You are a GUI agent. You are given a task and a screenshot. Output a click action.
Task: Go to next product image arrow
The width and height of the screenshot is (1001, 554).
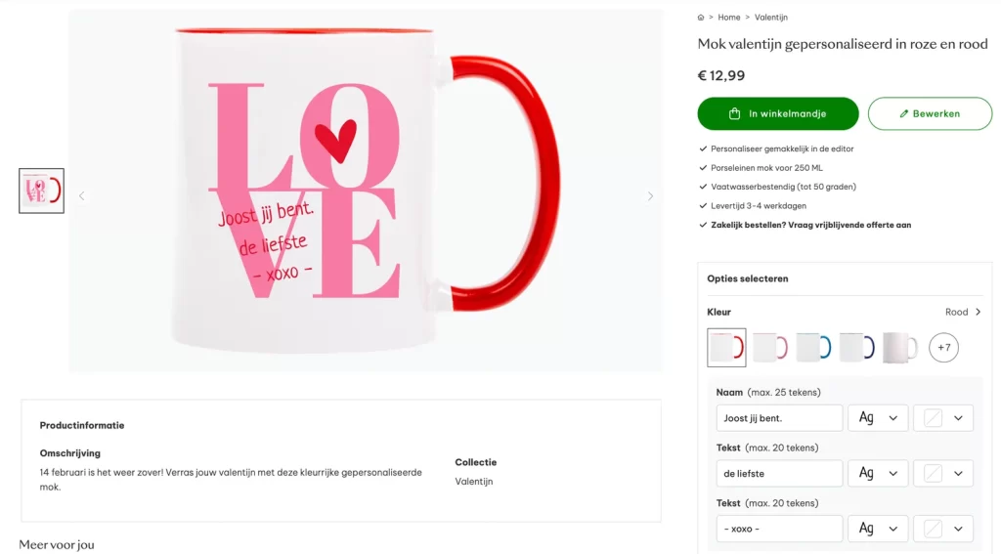(x=650, y=196)
